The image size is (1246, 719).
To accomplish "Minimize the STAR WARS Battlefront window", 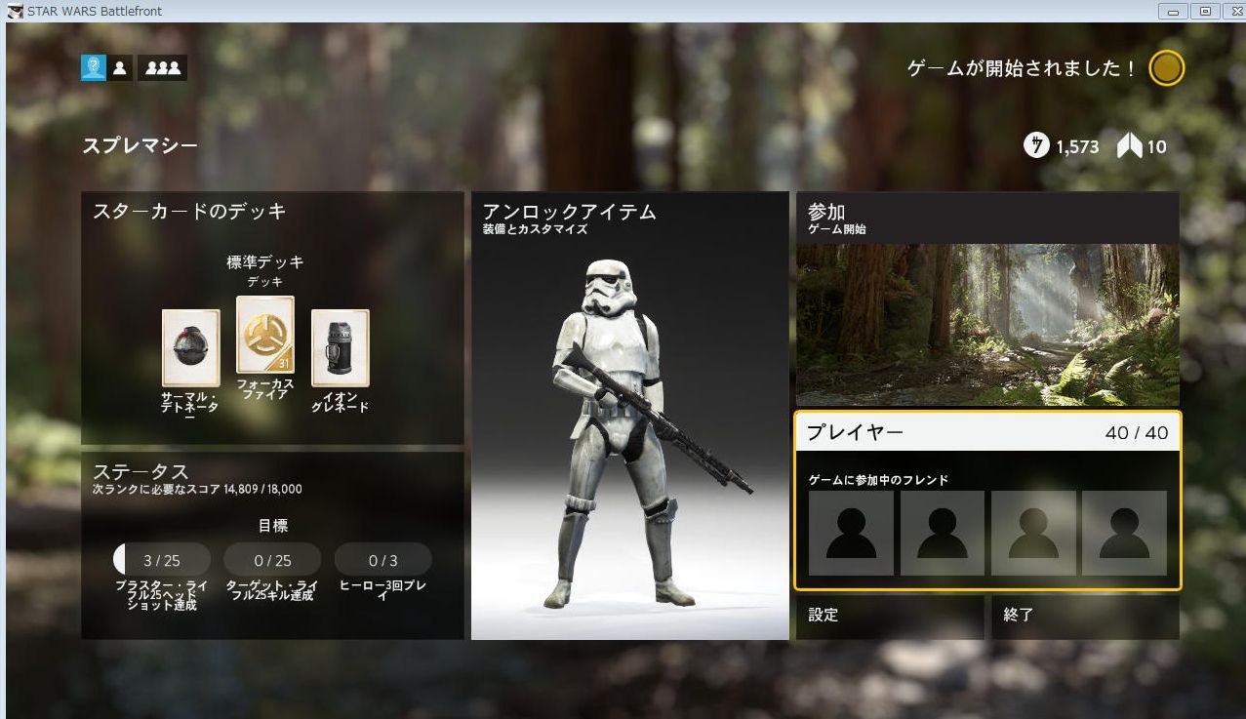I will [1172, 11].
